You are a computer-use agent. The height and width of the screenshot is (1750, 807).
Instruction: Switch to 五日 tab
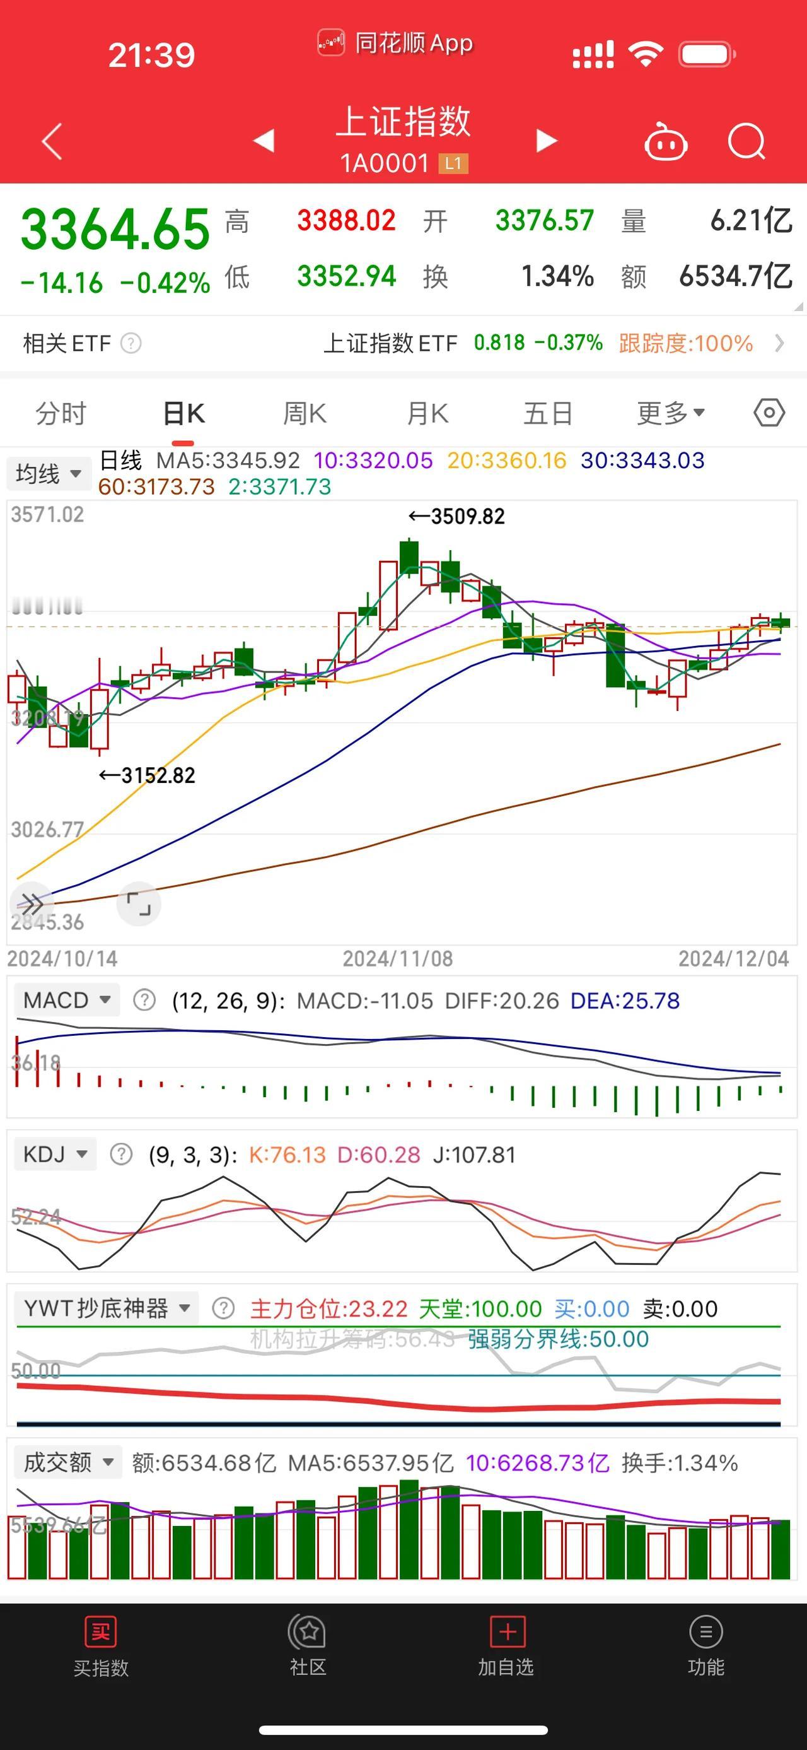coord(549,413)
